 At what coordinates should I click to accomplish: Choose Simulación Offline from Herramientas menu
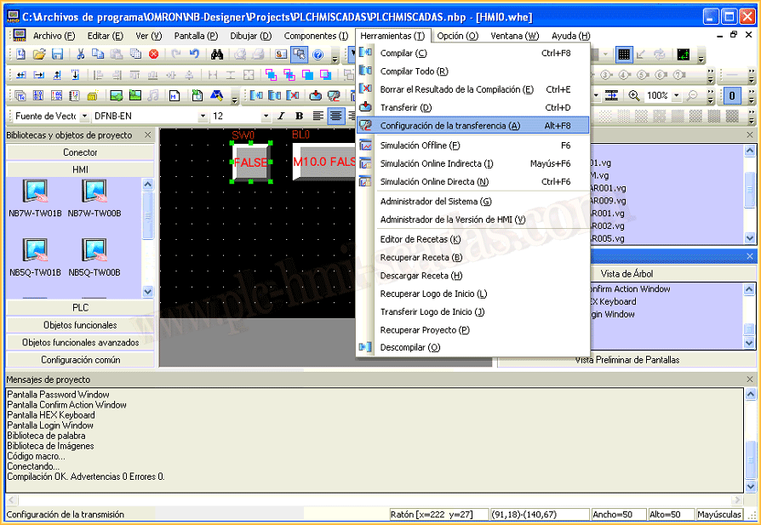point(420,146)
